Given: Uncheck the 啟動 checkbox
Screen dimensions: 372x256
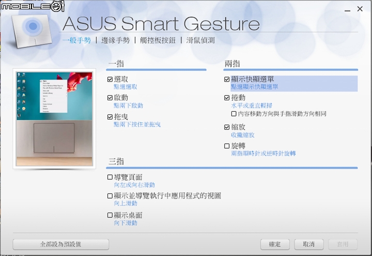Looking at the screenshot, I should (x=110, y=98).
